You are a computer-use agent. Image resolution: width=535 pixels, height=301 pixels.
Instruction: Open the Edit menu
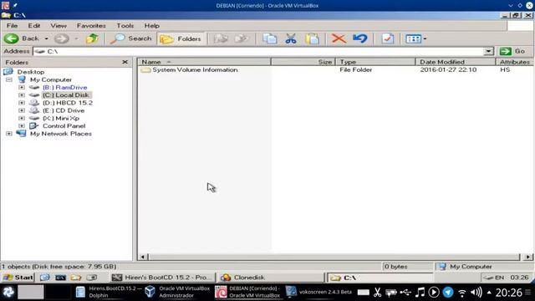point(34,26)
